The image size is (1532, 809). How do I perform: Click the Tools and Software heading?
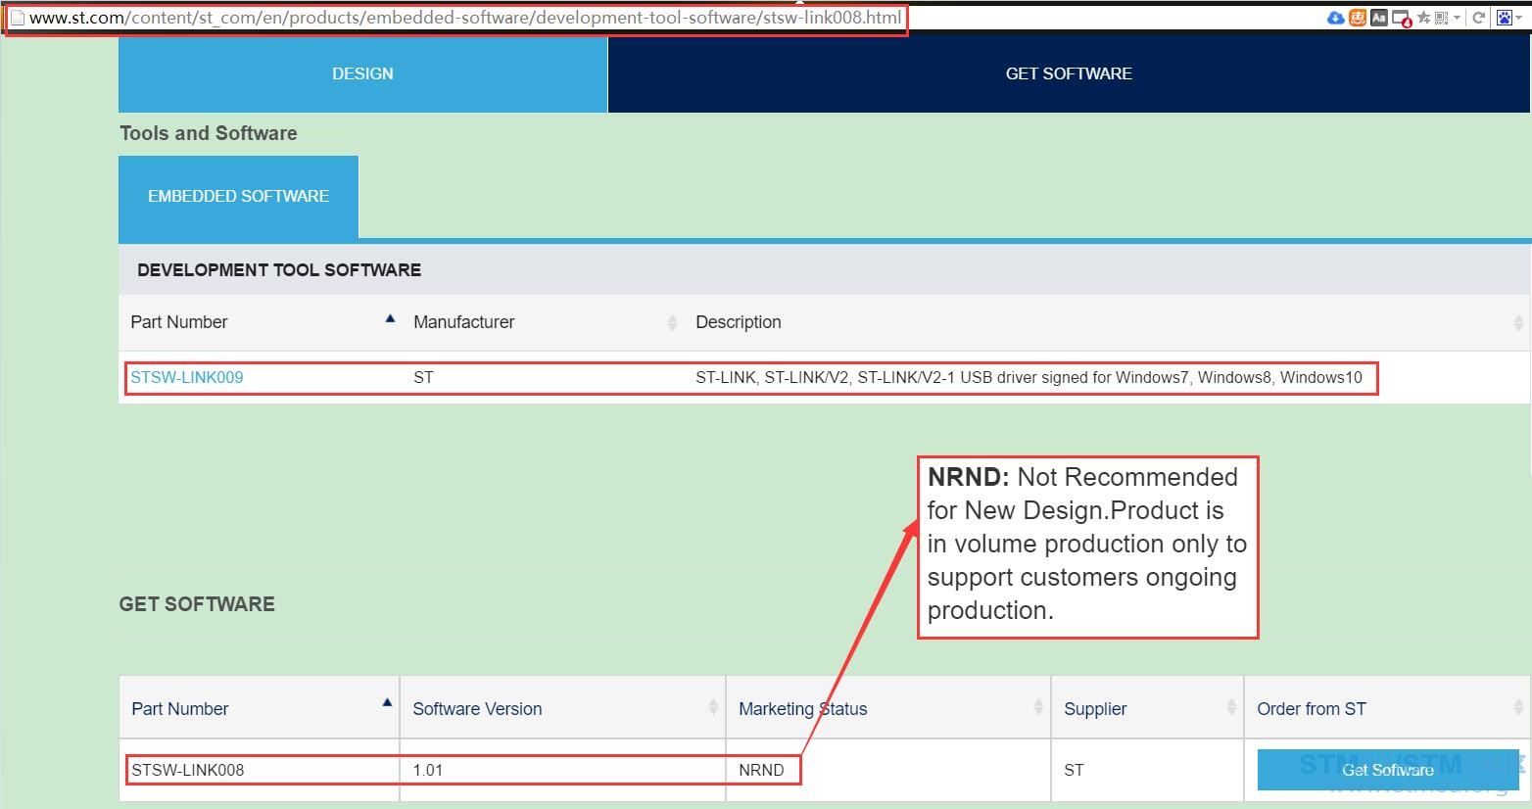[209, 133]
